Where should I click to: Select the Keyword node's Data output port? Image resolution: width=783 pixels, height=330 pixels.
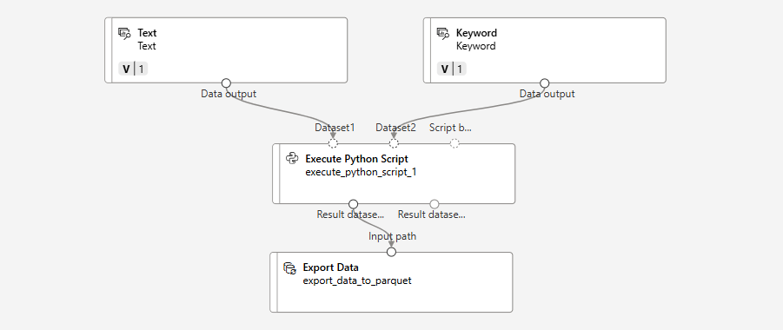click(545, 82)
